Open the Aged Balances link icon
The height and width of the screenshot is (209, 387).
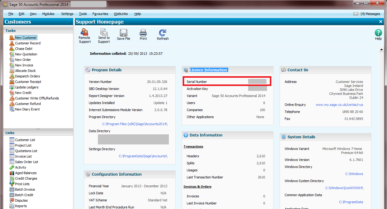(x=12, y=173)
